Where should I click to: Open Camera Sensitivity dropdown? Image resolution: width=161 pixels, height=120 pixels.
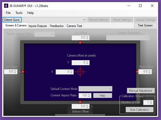128,38
